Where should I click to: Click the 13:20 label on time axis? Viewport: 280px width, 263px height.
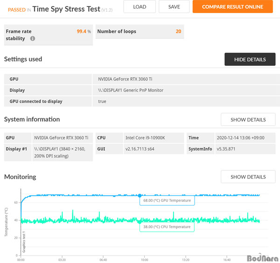click(186, 260)
